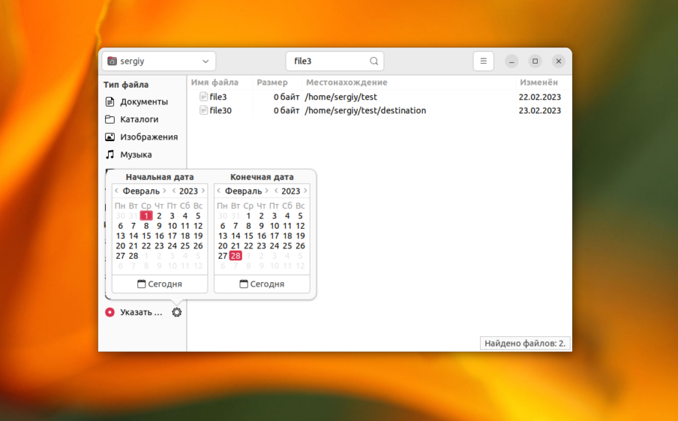
Task: Filter by Документы file type
Action: [144, 102]
